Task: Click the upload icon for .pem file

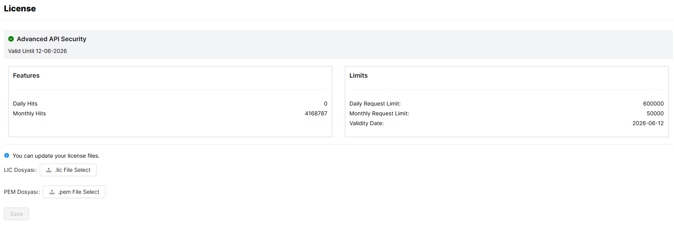Action: click(x=52, y=192)
